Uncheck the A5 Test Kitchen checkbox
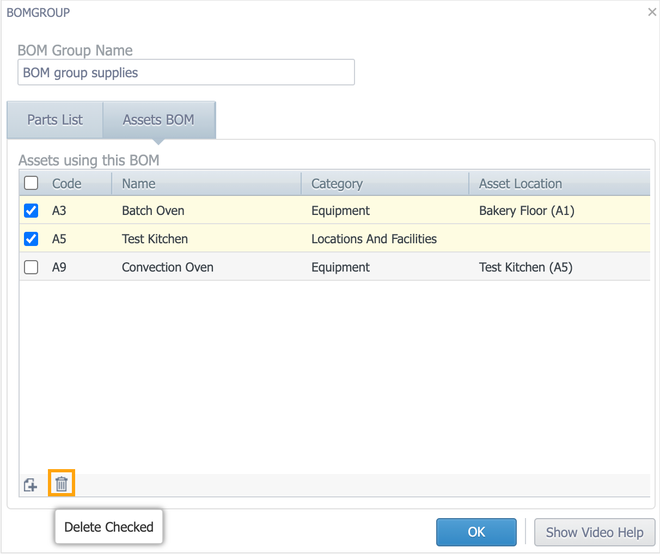 pyautogui.click(x=32, y=239)
